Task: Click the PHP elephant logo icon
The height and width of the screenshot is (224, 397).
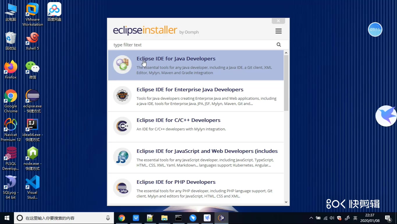Action: coord(122,188)
